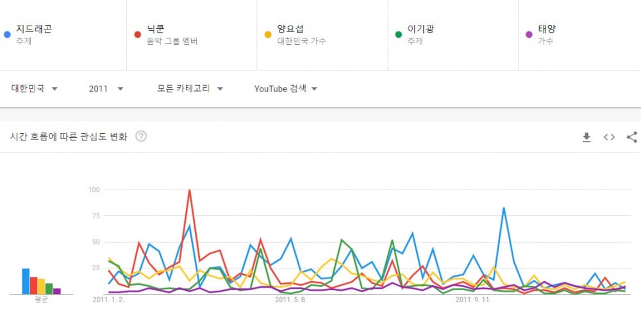Click the blue peak near 2011. 9. 11.
The width and height of the screenshot is (641, 310).
point(504,208)
